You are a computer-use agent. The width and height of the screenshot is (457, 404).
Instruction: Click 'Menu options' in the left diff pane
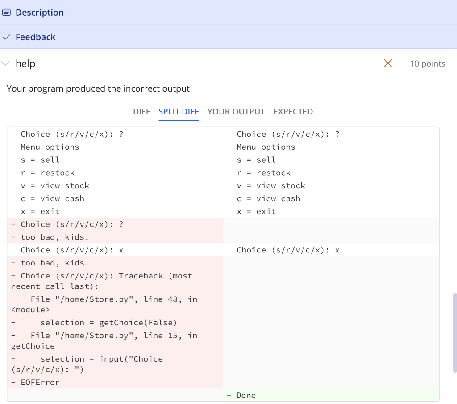coord(50,147)
